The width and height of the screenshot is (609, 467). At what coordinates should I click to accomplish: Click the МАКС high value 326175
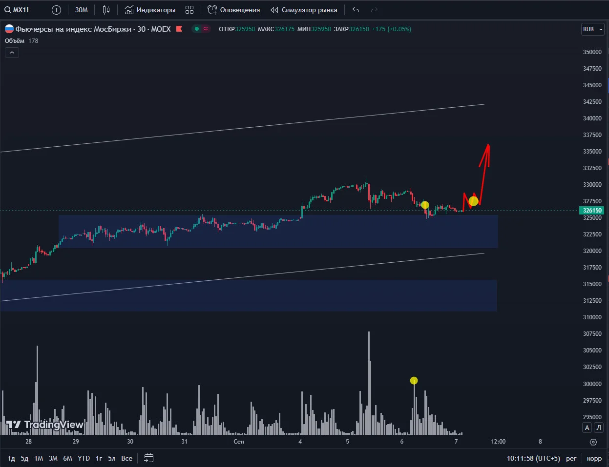coord(285,29)
